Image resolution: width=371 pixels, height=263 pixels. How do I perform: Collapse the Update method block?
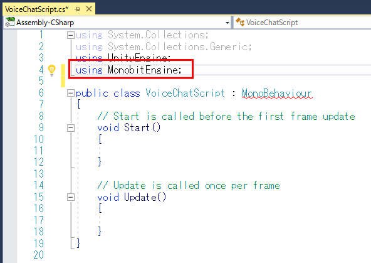pos(71,197)
